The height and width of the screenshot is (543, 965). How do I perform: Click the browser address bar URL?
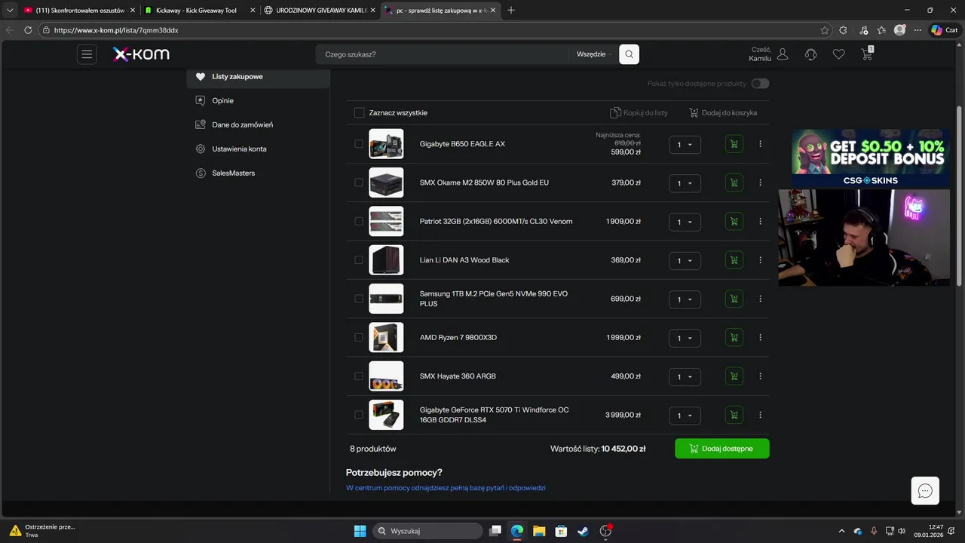[x=116, y=30]
